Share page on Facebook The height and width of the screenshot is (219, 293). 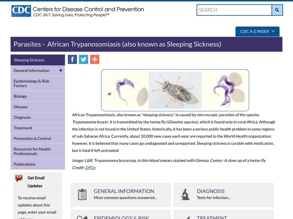[73, 60]
